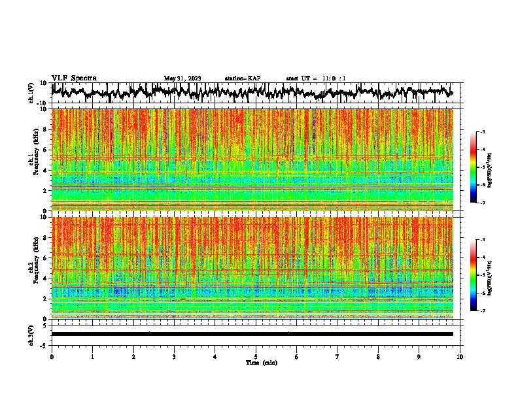Click the 'start UT = 11:0 :1' text
Viewport: 518px width, 400px height.
point(316,78)
